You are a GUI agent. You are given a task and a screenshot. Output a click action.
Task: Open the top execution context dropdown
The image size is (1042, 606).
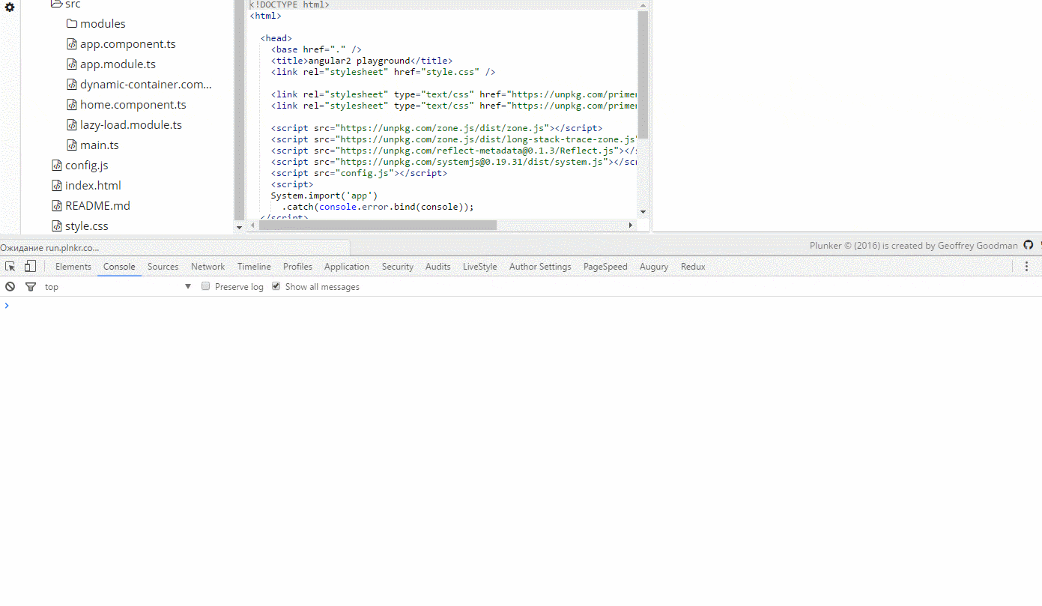(118, 286)
